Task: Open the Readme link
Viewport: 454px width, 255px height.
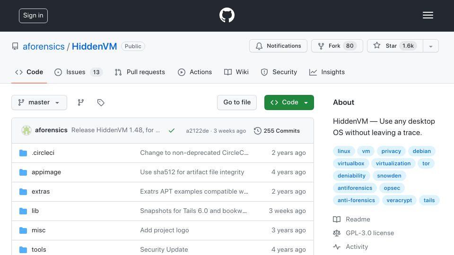Action: tap(351, 219)
